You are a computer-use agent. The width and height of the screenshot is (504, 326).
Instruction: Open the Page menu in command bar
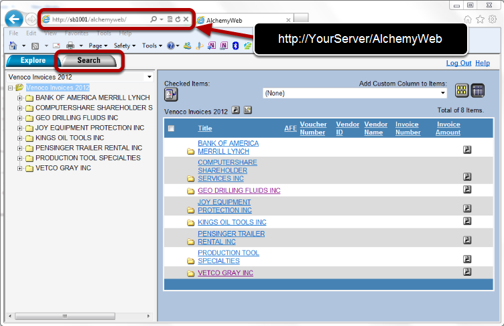point(98,46)
